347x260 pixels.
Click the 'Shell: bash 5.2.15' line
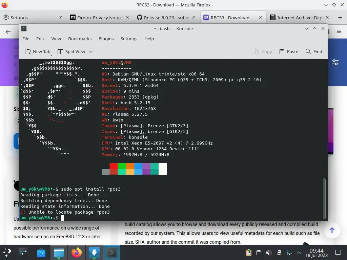126,103
